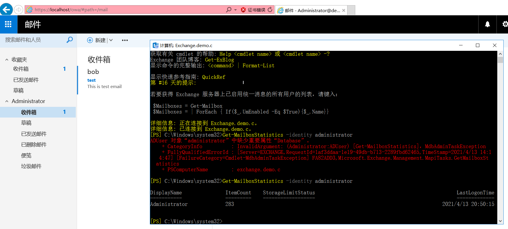Open the settings gear icon
Viewport: 508px width, 229px height.
click(x=505, y=25)
